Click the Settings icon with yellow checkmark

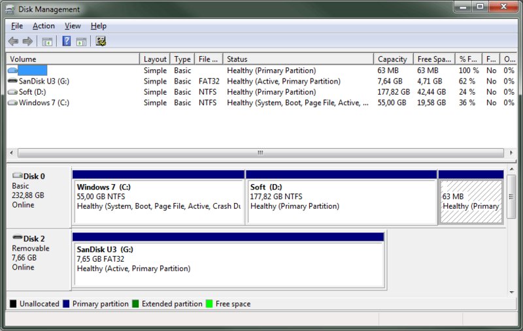coord(101,42)
